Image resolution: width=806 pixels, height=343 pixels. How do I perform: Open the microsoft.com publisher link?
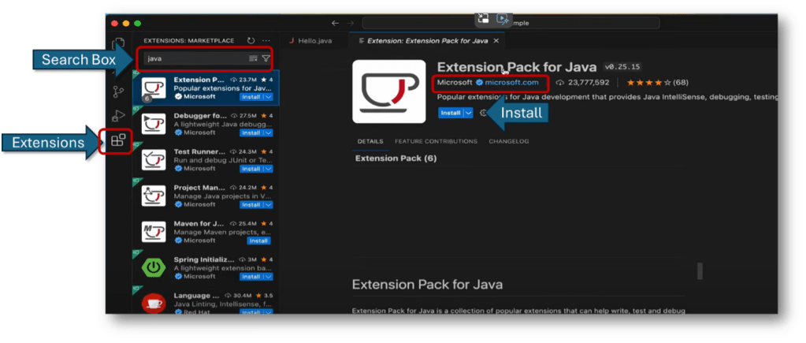511,82
